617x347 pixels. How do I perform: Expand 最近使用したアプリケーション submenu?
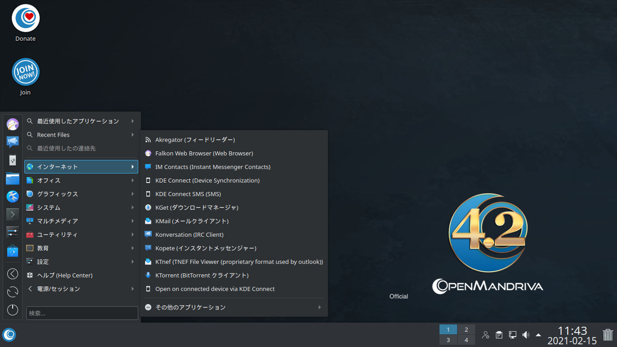pos(81,121)
